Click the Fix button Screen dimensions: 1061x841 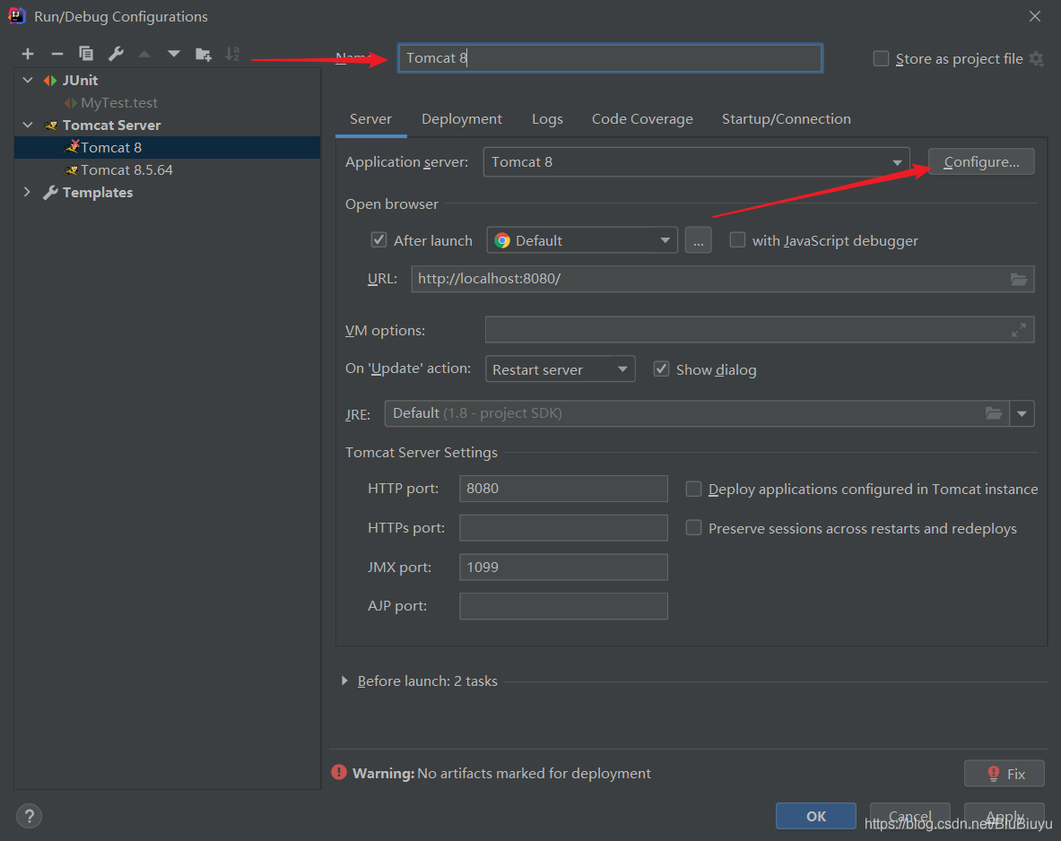point(1004,774)
